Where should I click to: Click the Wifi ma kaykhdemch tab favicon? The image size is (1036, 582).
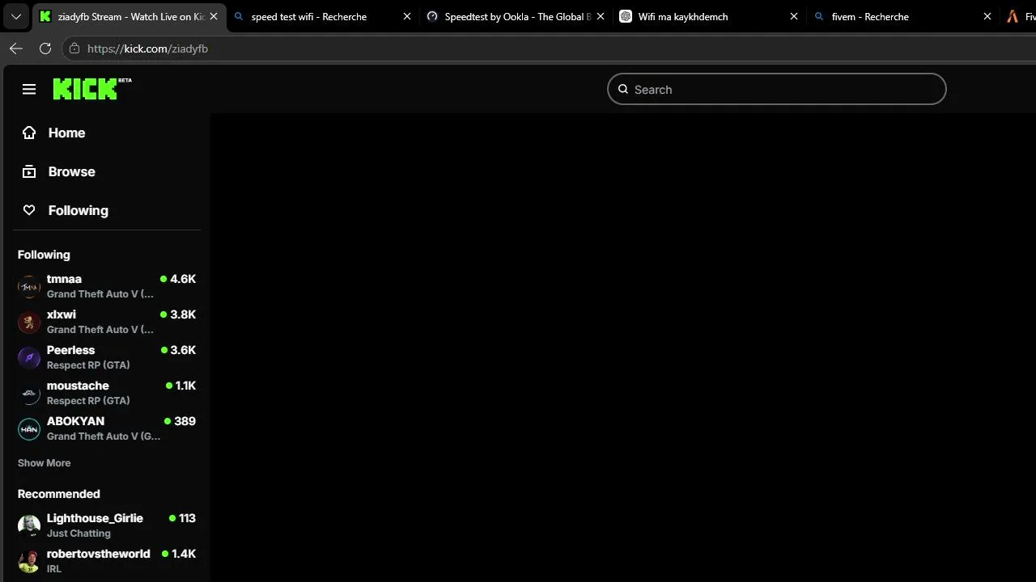click(x=626, y=16)
